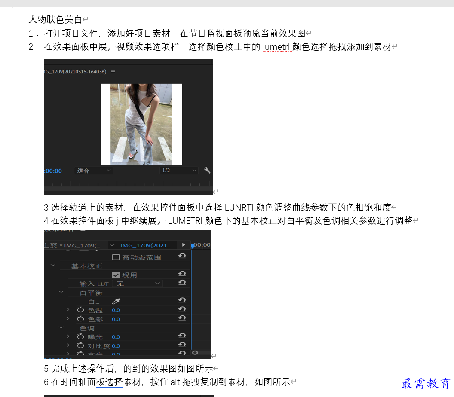Select the 主要 * IMG_1709 master clip tab
The image size is (454, 397).
point(72,246)
